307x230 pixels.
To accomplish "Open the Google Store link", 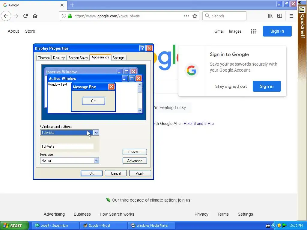I will [30, 31].
